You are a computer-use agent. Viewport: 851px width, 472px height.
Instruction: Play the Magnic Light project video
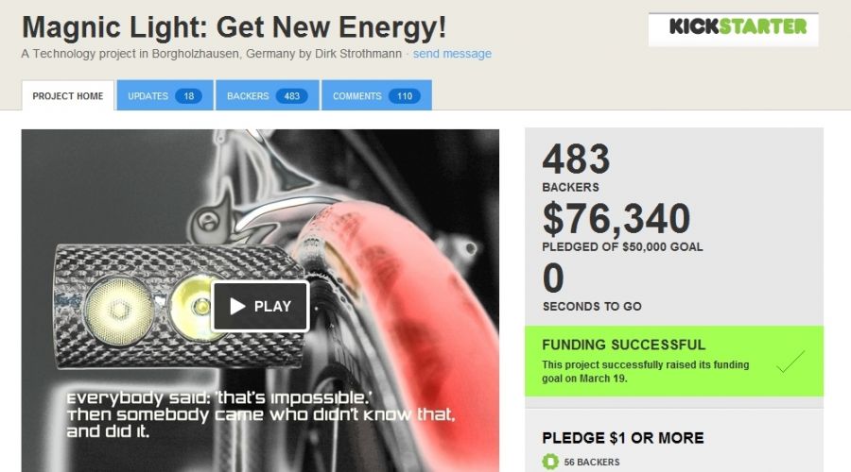[261, 306]
